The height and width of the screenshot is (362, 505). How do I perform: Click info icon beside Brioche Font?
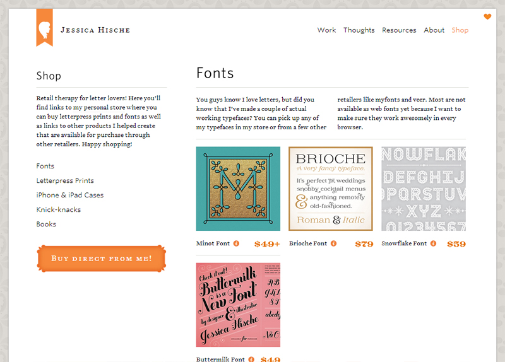pos(334,243)
